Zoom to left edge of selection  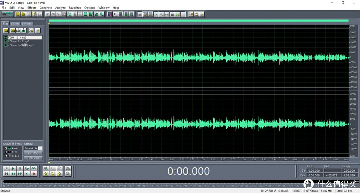coord(53,174)
